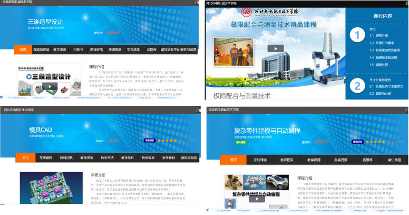
Task: Select 1.1 课程介绍 in course contents
Action: [379, 36]
